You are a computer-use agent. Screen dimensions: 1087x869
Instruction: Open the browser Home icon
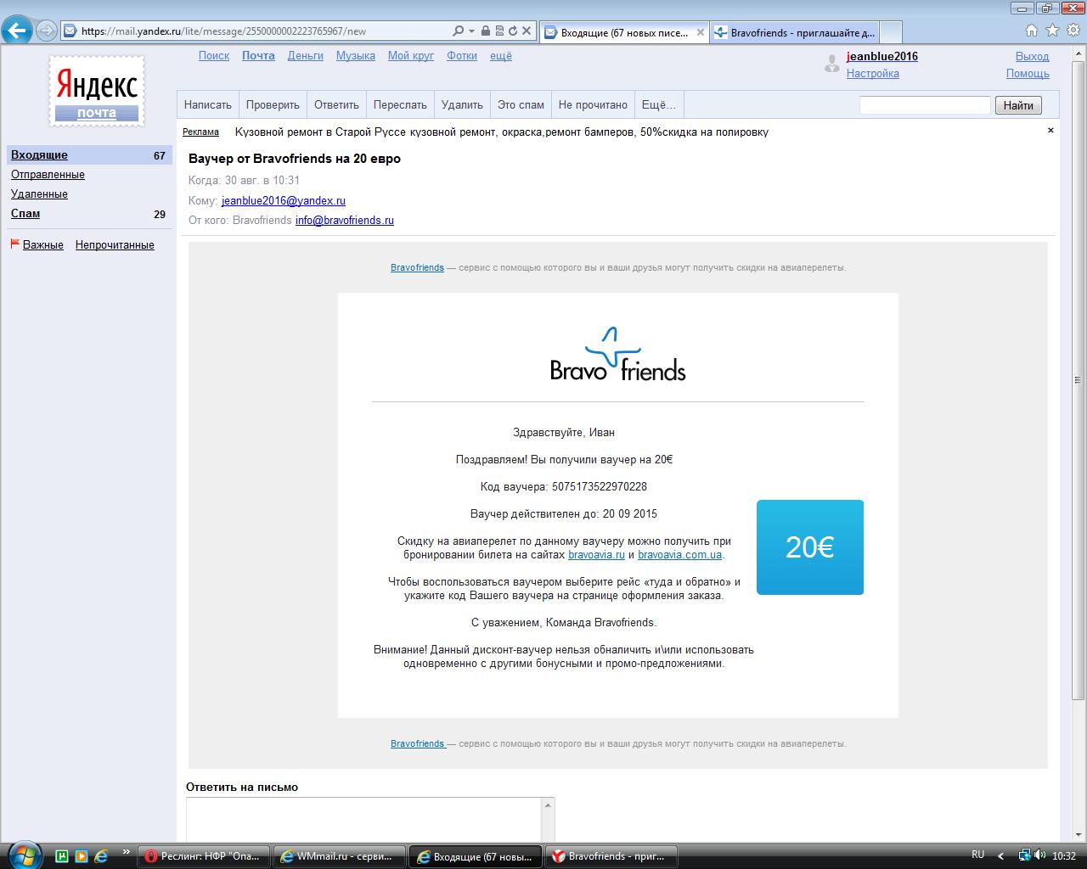tap(1031, 31)
